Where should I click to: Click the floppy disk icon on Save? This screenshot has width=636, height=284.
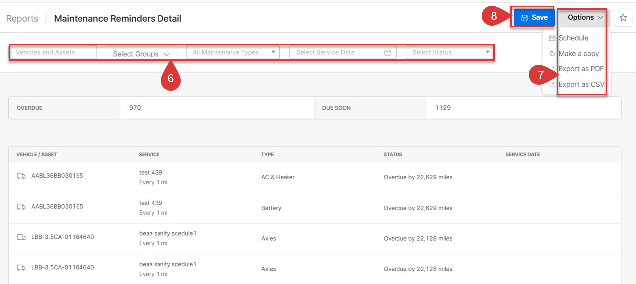[524, 18]
